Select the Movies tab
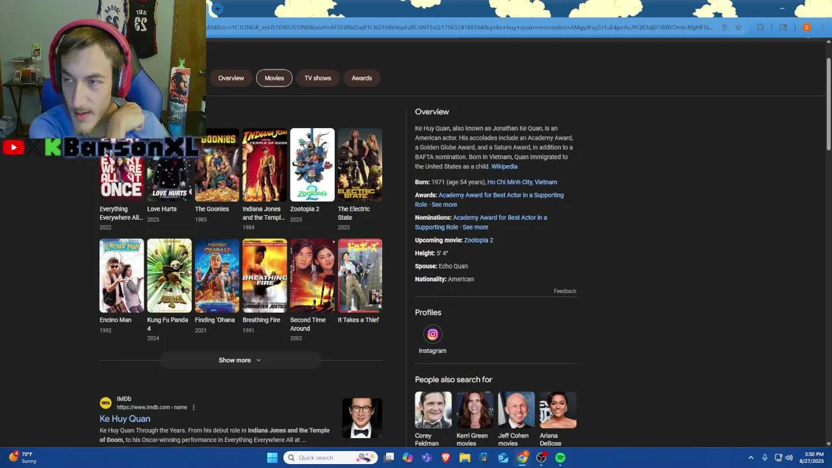This screenshot has width=832, height=468. coord(274,78)
